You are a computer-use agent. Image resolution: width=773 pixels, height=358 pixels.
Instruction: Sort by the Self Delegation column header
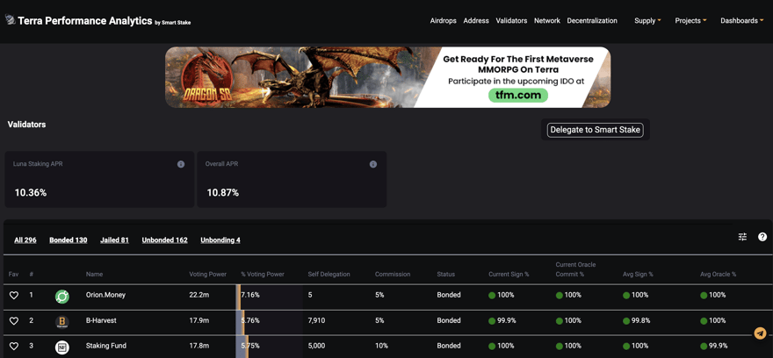tap(329, 275)
